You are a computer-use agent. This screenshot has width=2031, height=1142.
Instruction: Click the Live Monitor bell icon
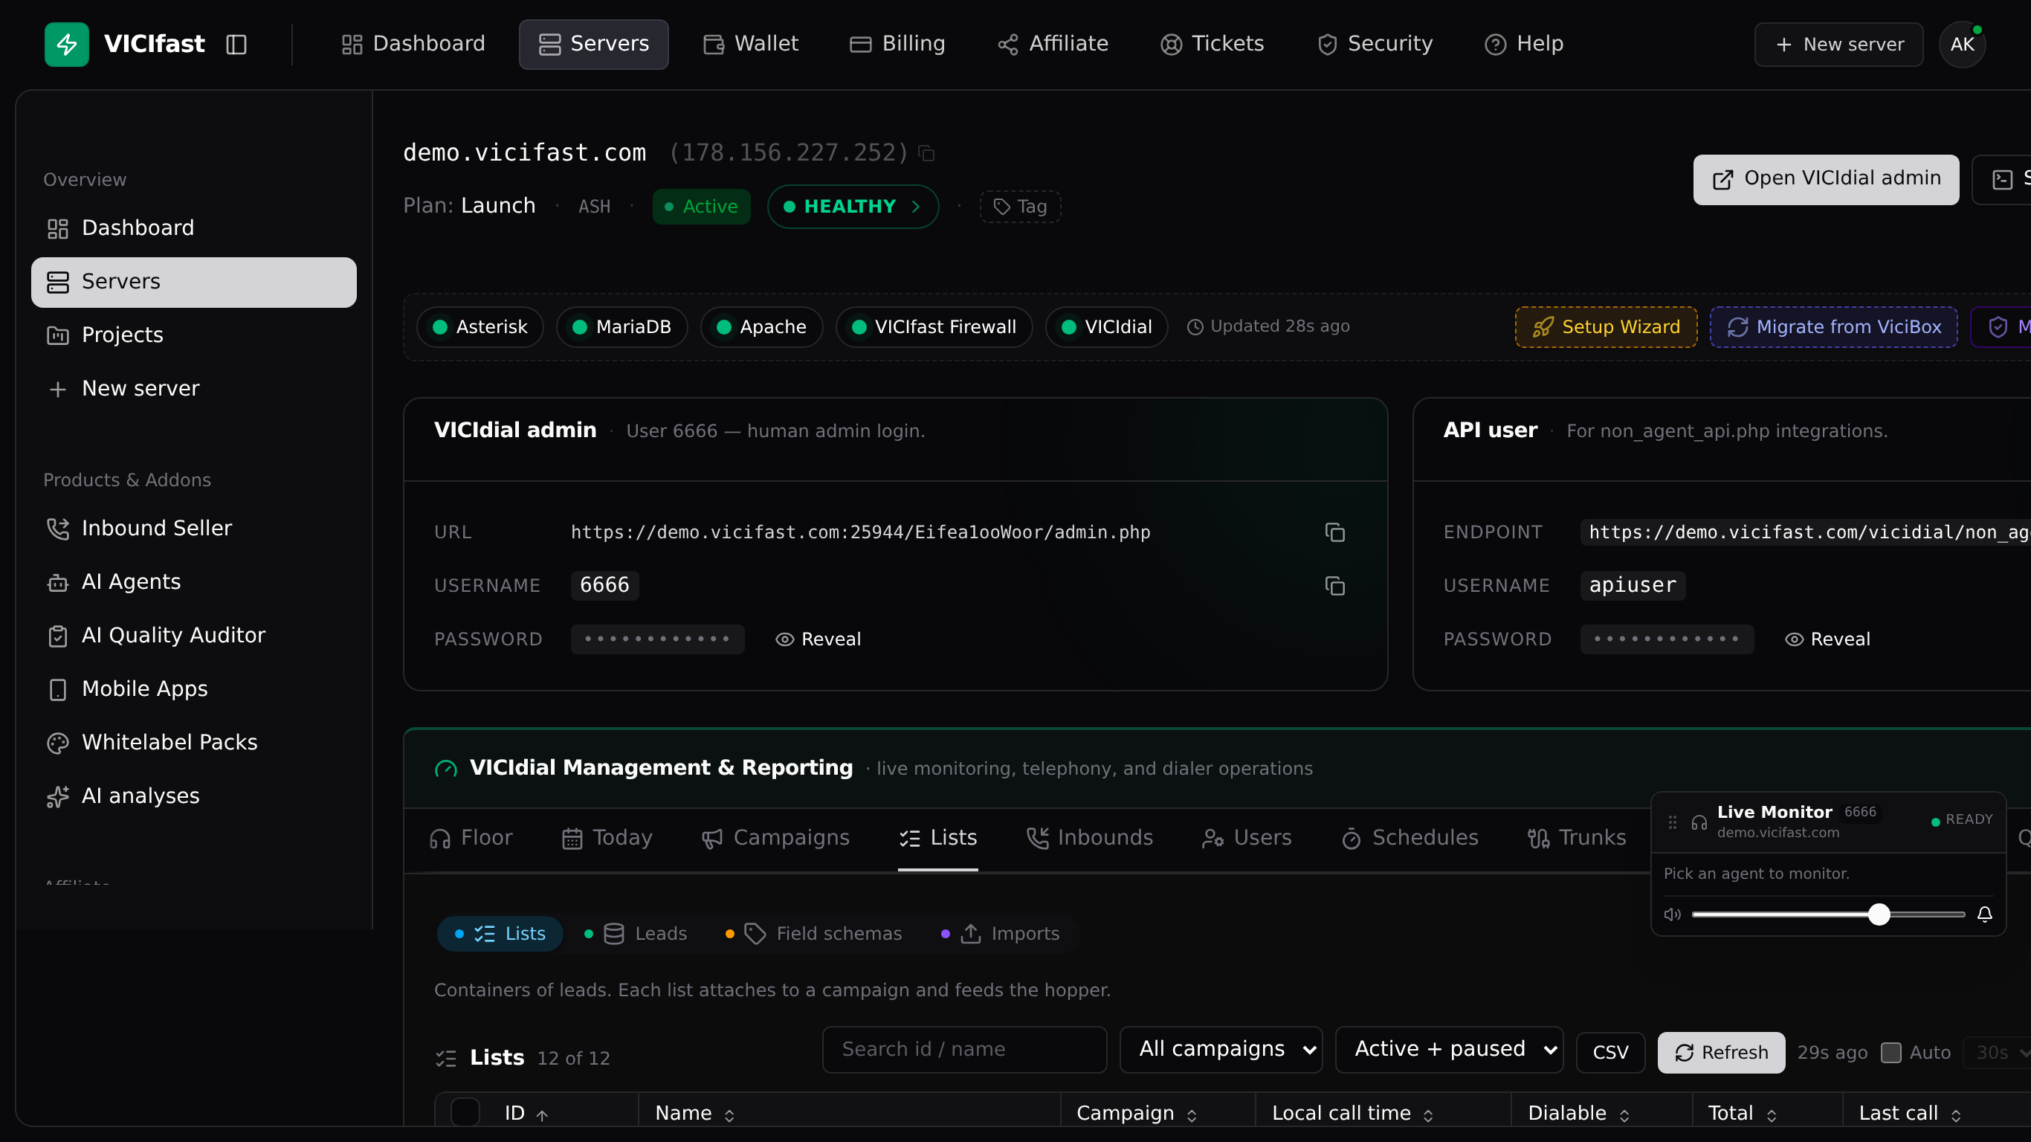click(1985, 914)
